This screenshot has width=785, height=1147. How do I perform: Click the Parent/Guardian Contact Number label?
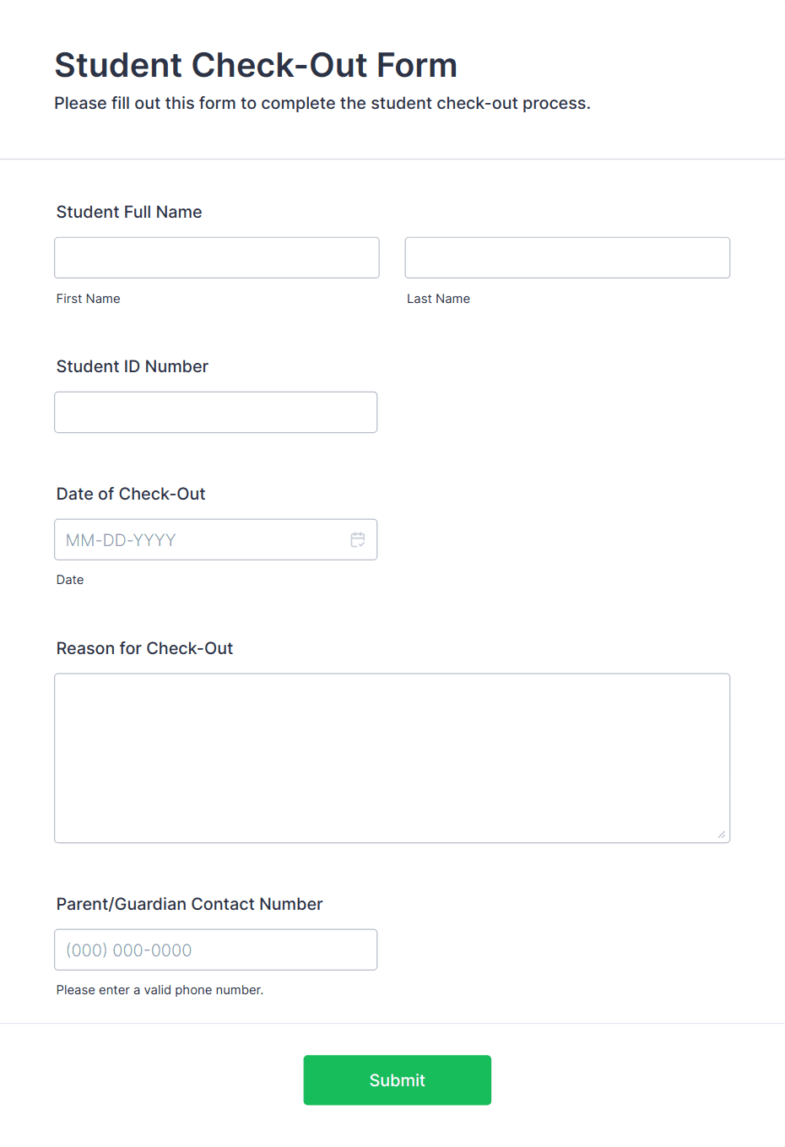point(189,904)
